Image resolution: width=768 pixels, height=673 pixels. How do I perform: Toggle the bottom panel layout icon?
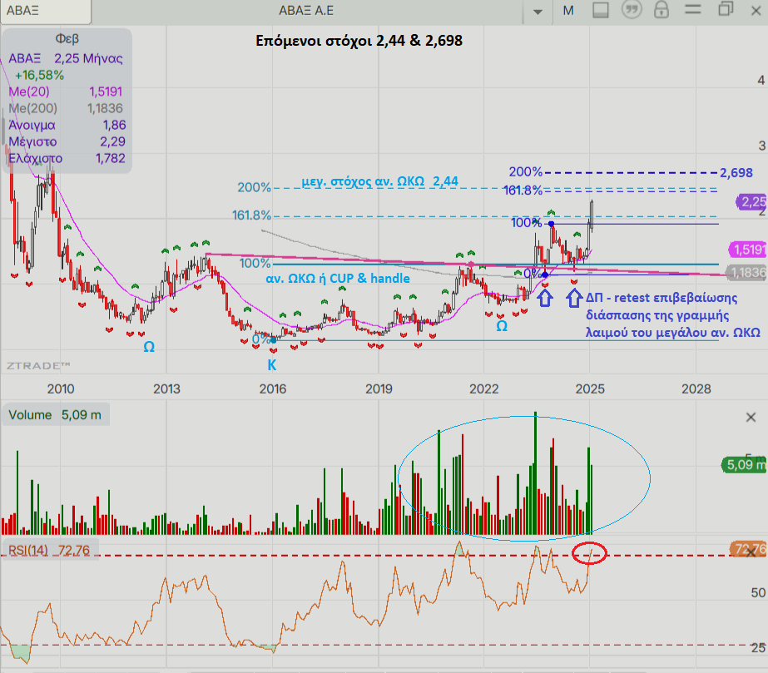click(602, 11)
